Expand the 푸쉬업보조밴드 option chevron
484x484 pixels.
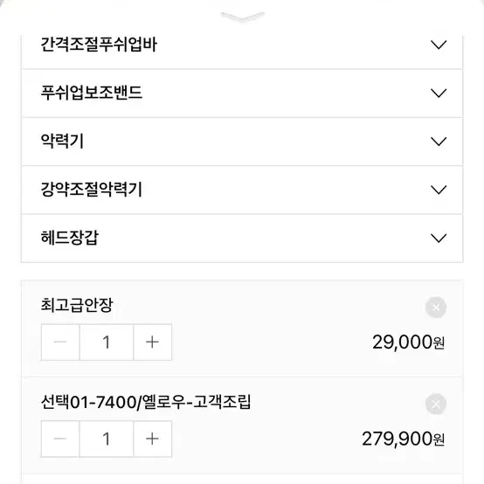coord(439,93)
